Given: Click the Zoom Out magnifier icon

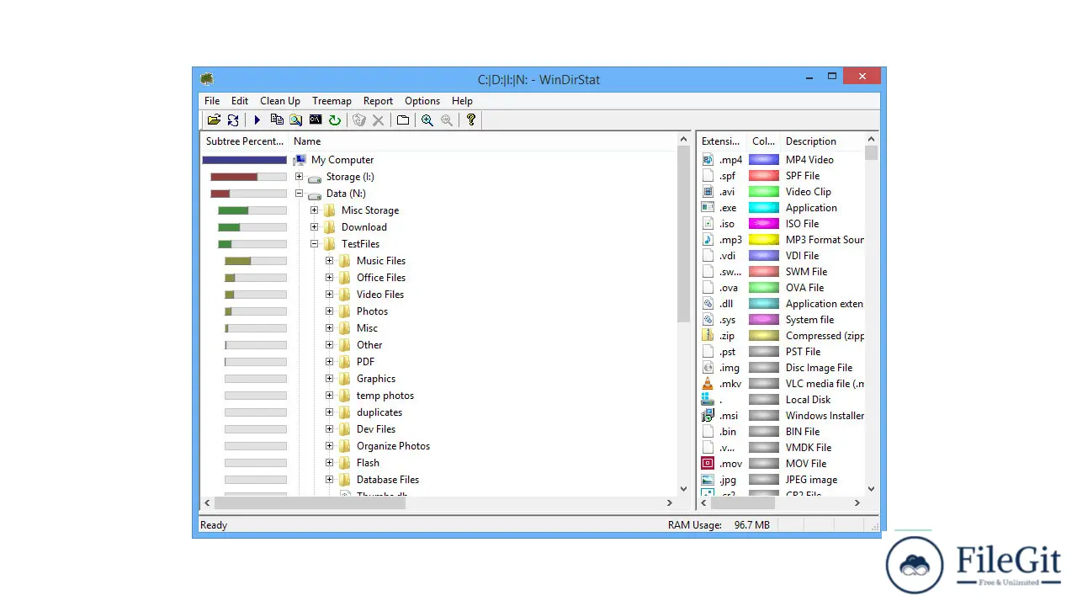Looking at the screenshot, I should [447, 120].
